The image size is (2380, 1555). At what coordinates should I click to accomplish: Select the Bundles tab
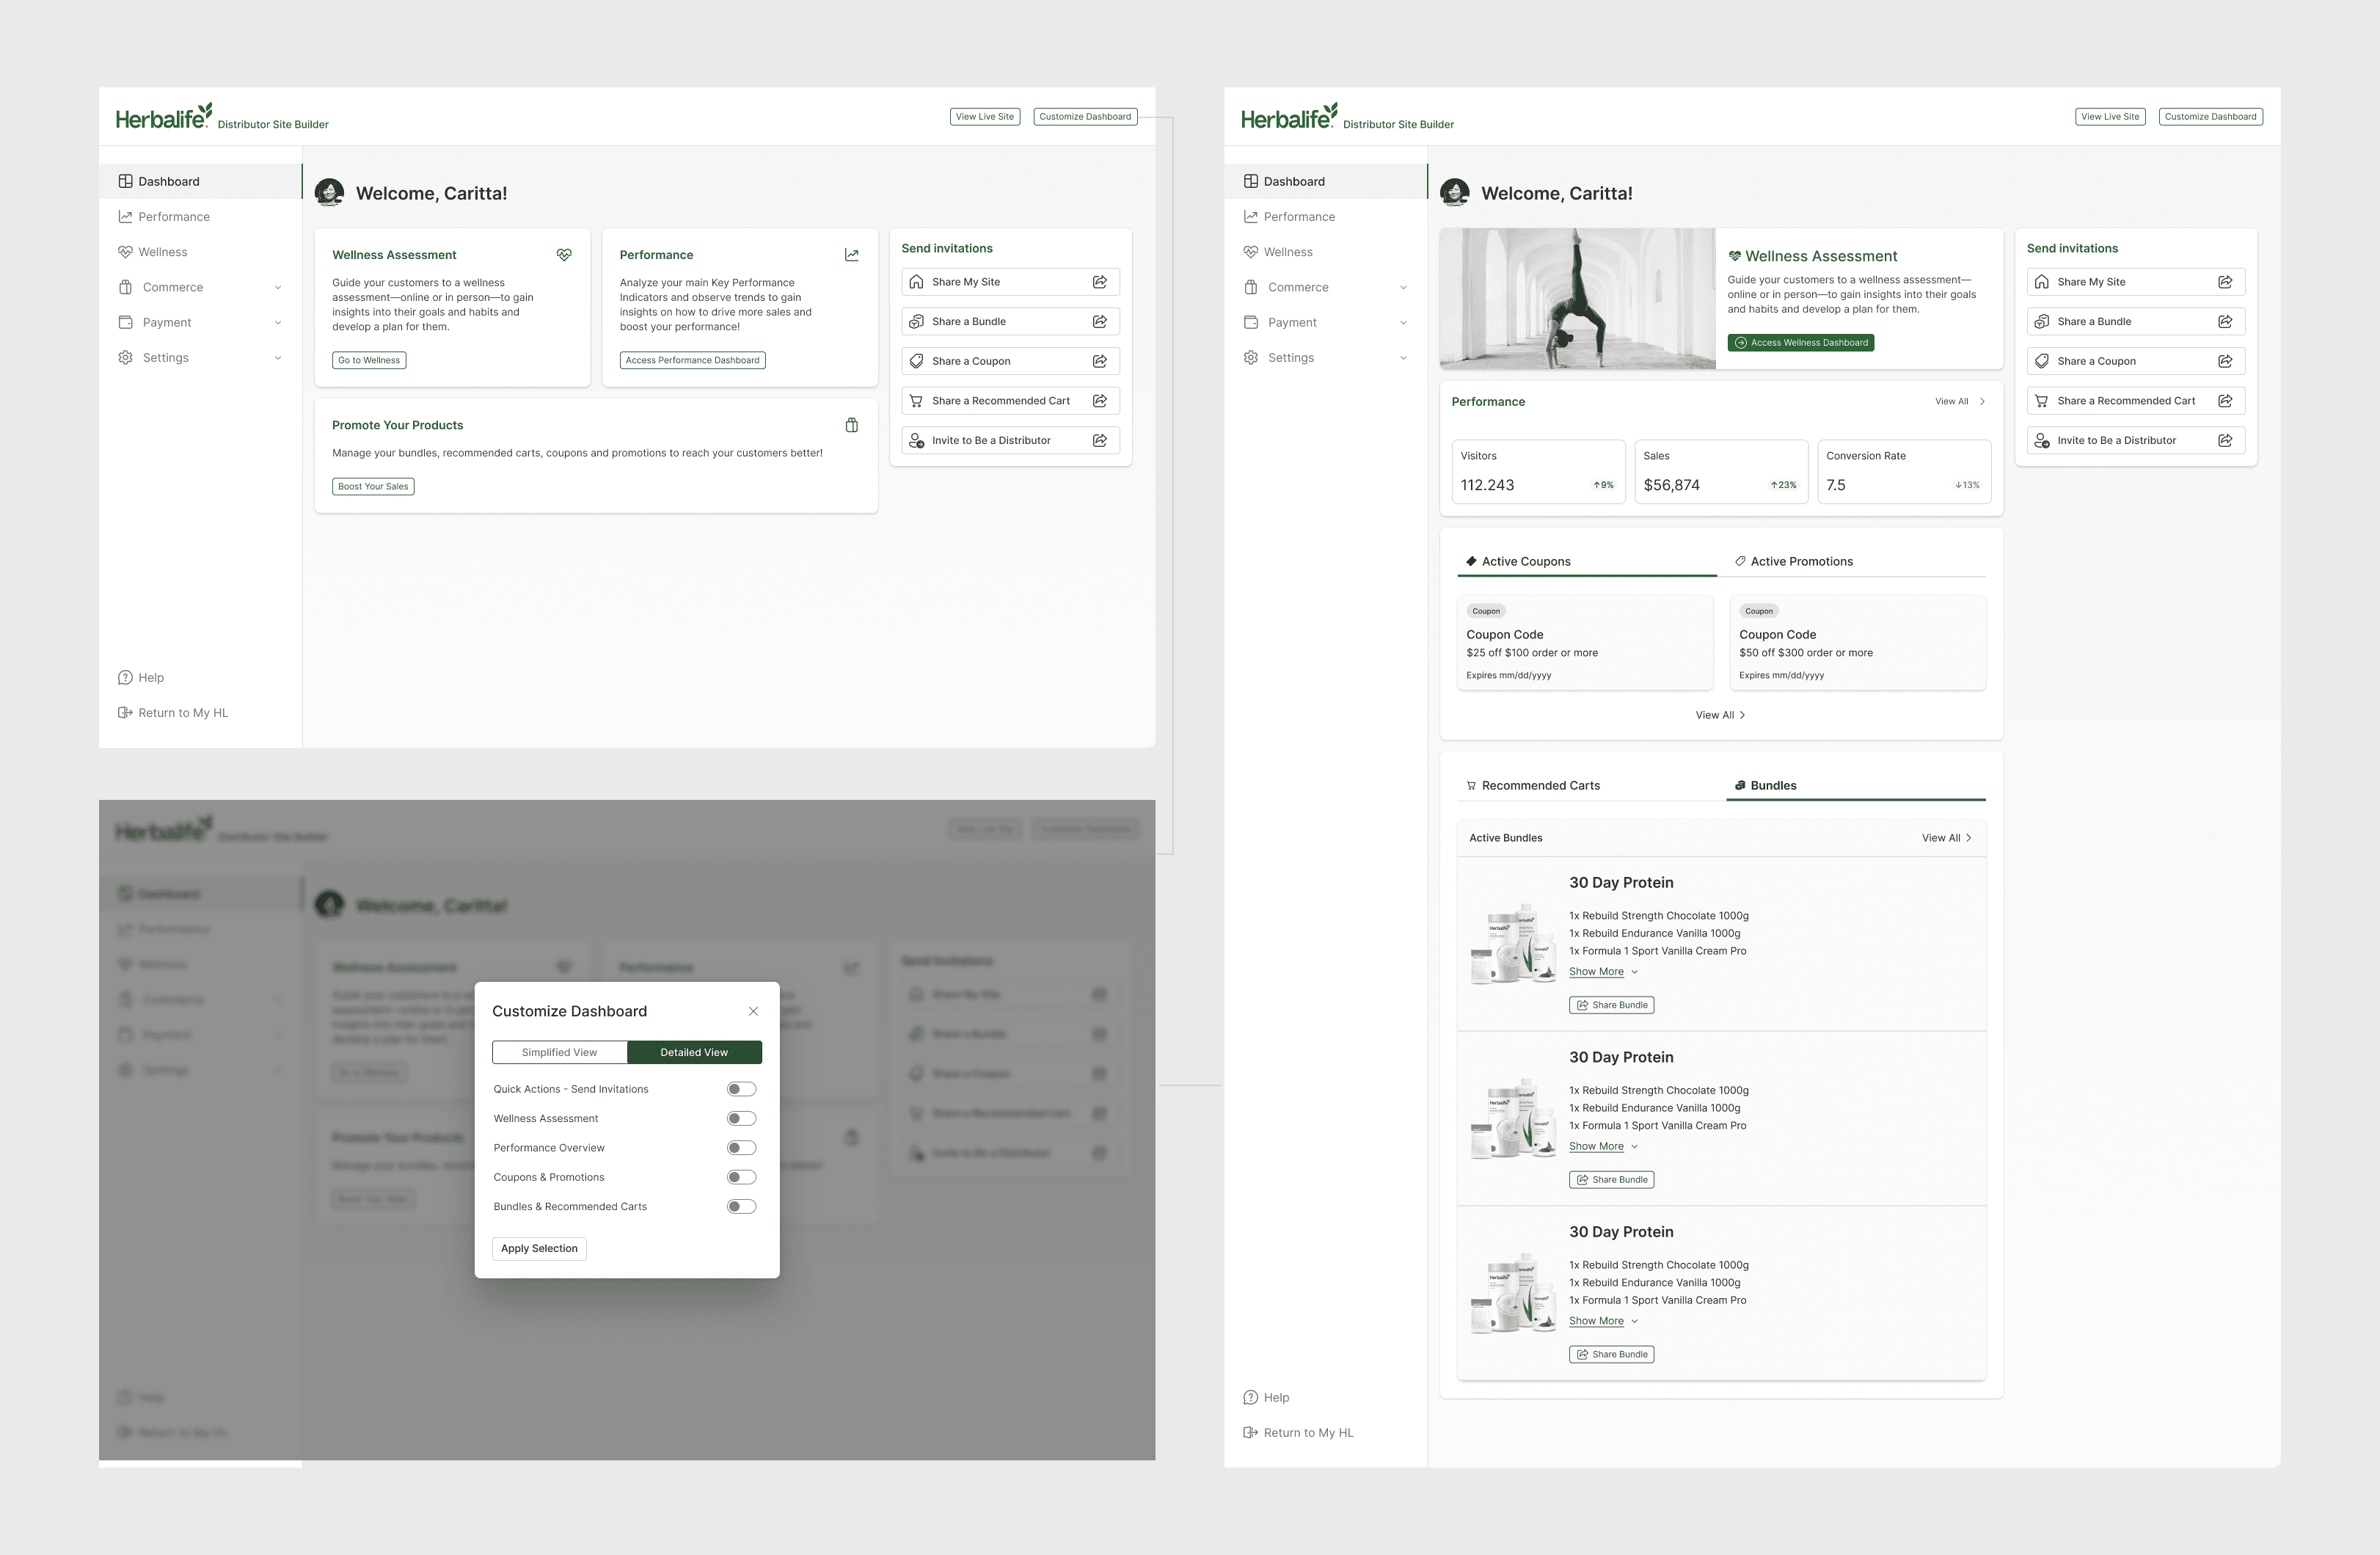click(x=1856, y=786)
